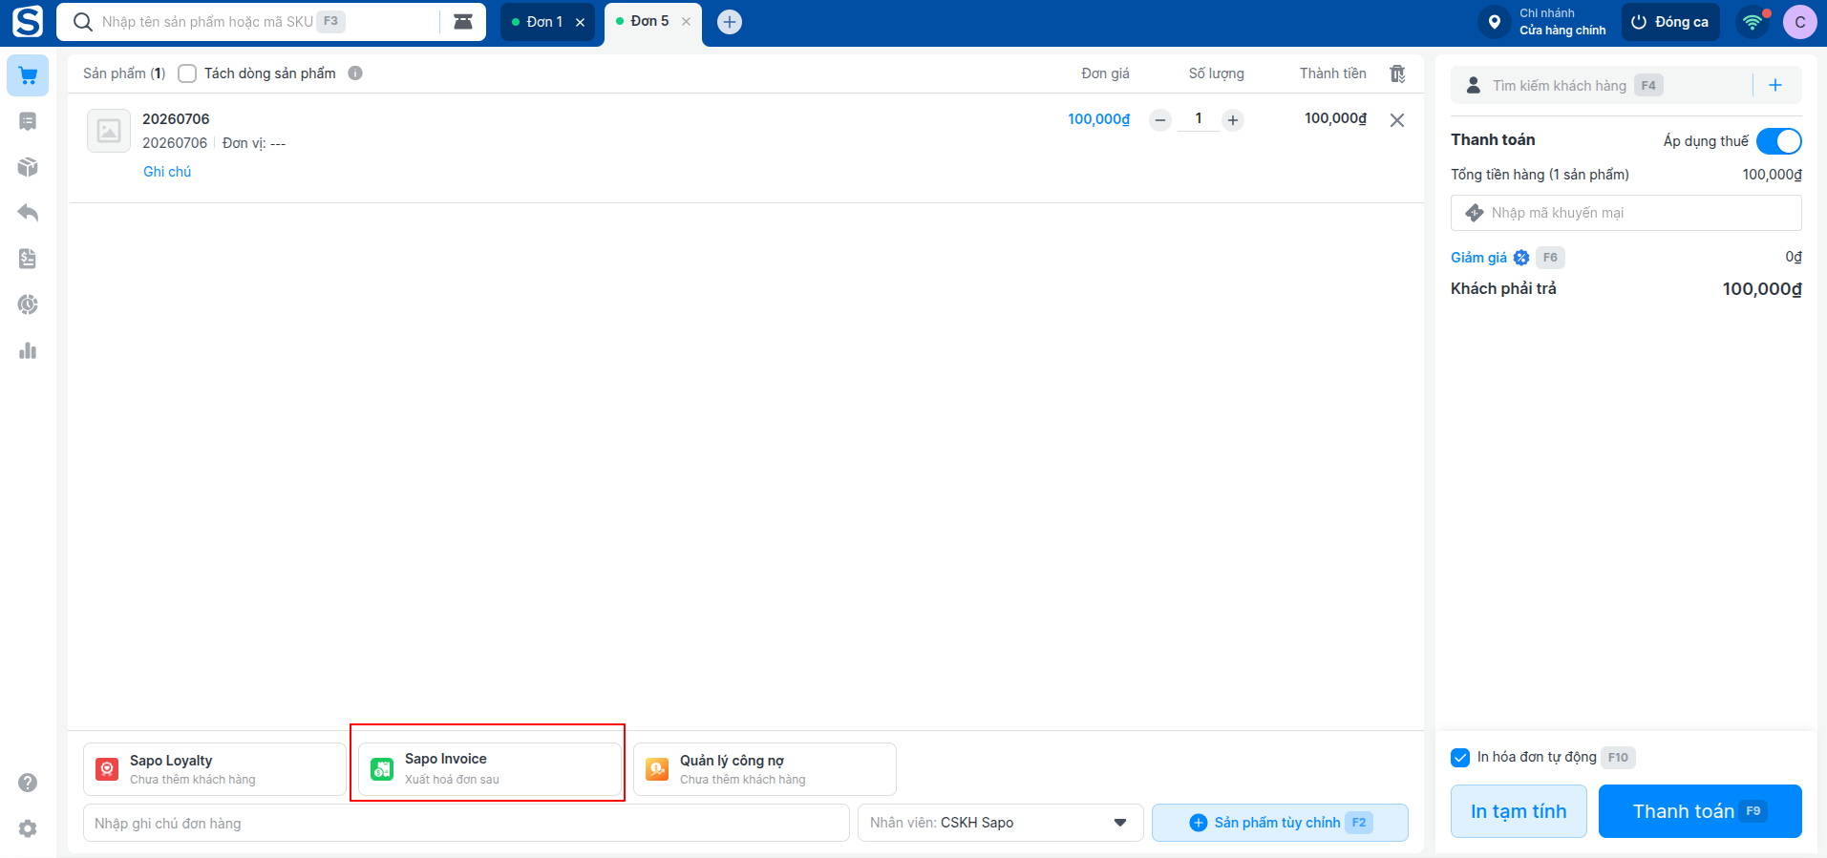Image resolution: width=1827 pixels, height=858 pixels.
Task: Open the help question mark icon
Action: coord(28,783)
